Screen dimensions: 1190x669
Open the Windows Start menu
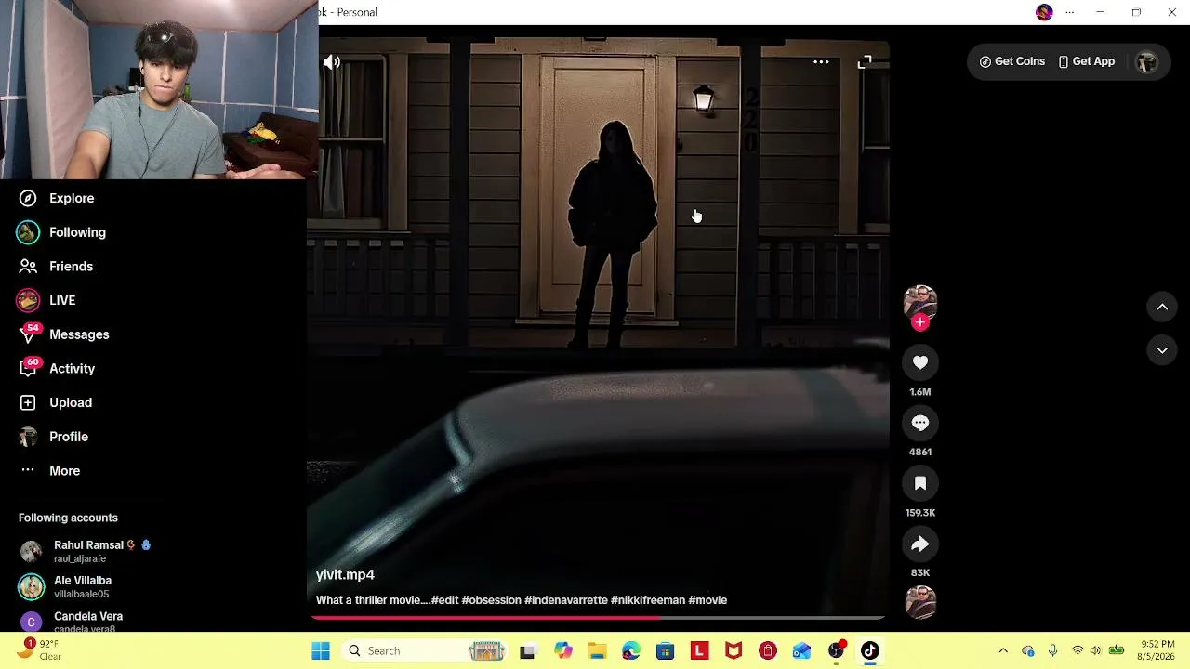pos(321,650)
